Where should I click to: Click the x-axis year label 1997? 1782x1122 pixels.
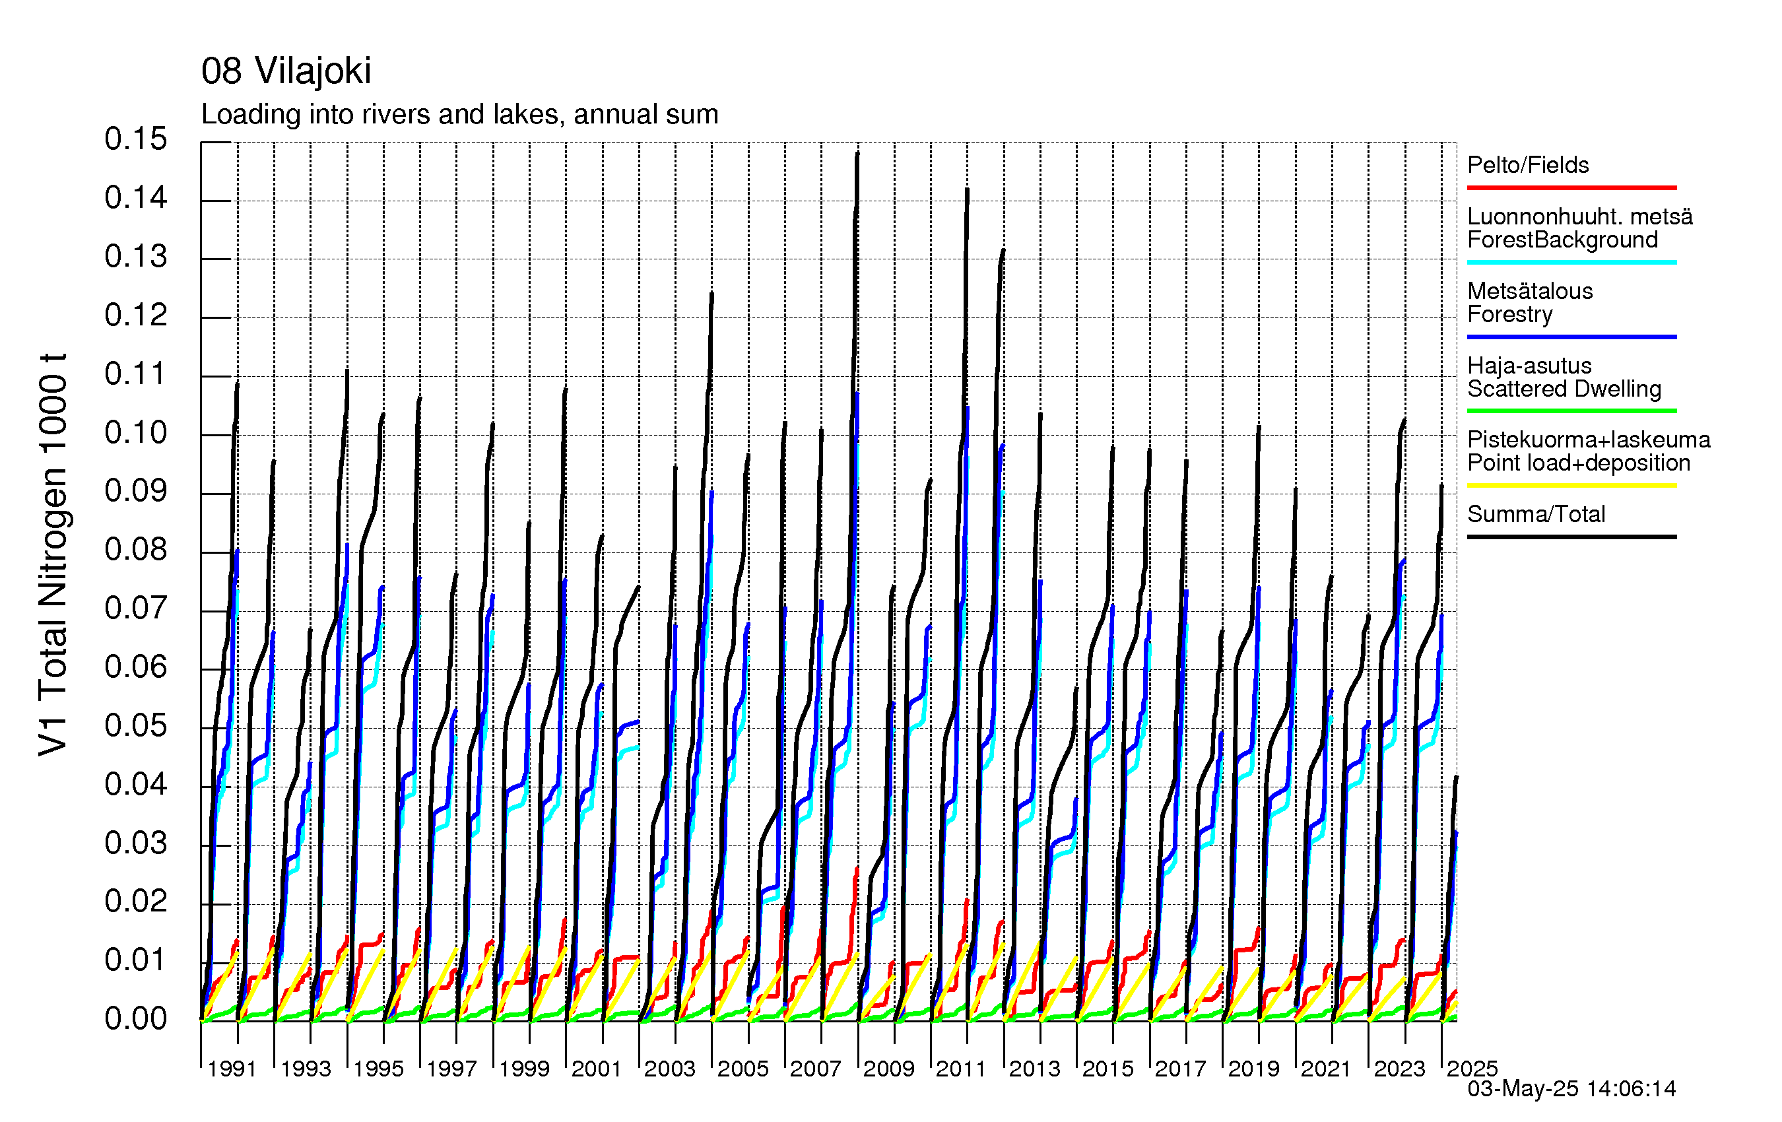451,1069
